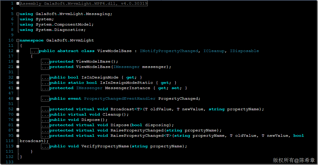The height and width of the screenshot is (165, 318).
Task: Expand the IsInDesignModeStatic property on line 36
Action: coord(18,83)
